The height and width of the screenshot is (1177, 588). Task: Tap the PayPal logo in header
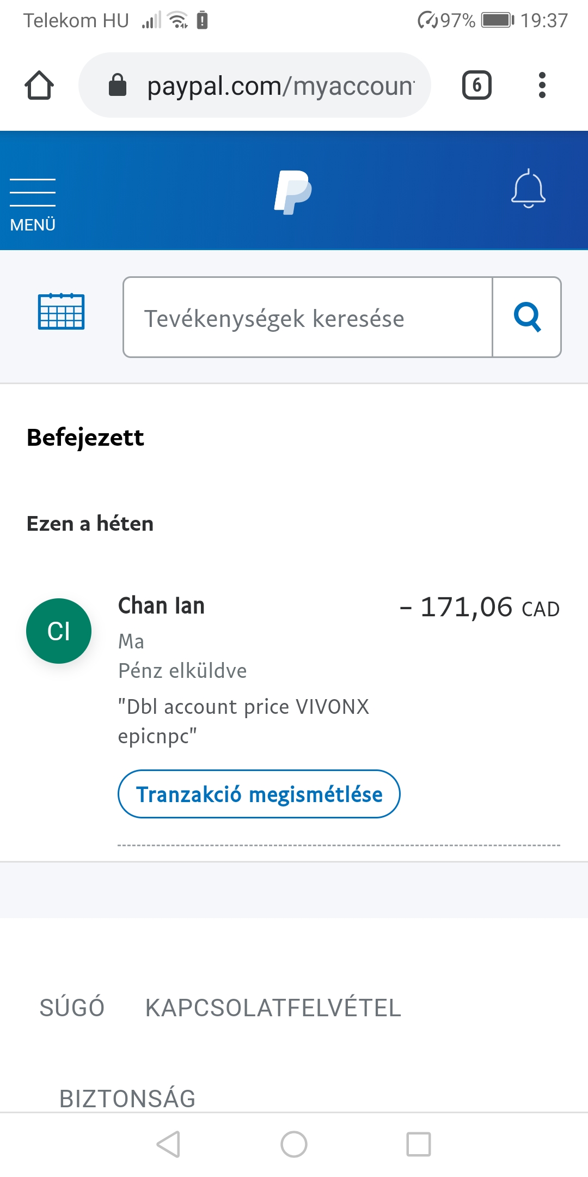(293, 192)
